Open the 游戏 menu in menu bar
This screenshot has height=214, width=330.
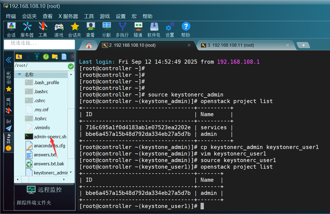click(x=105, y=16)
